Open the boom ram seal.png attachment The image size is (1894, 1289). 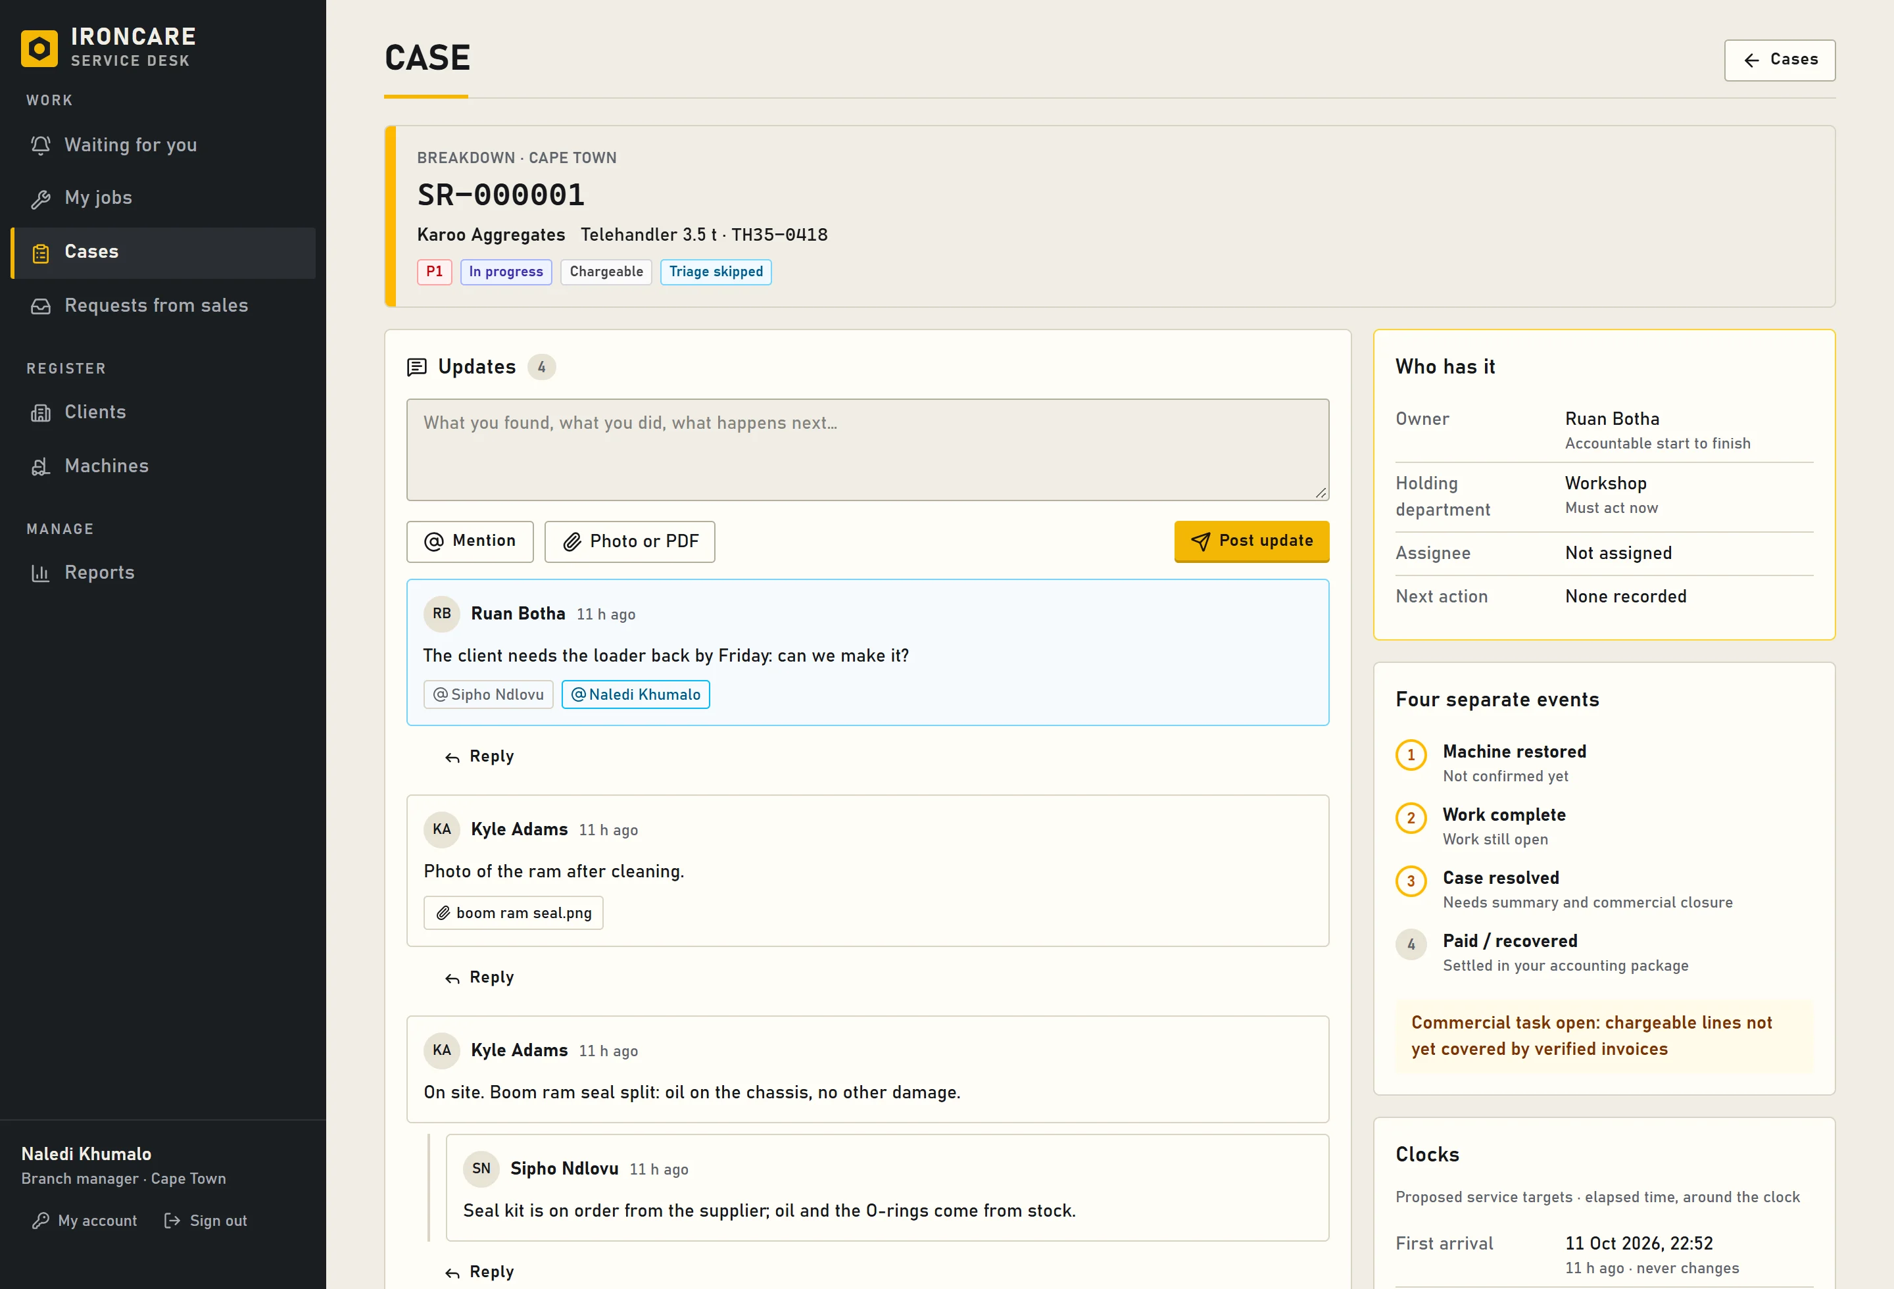pos(514,913)
